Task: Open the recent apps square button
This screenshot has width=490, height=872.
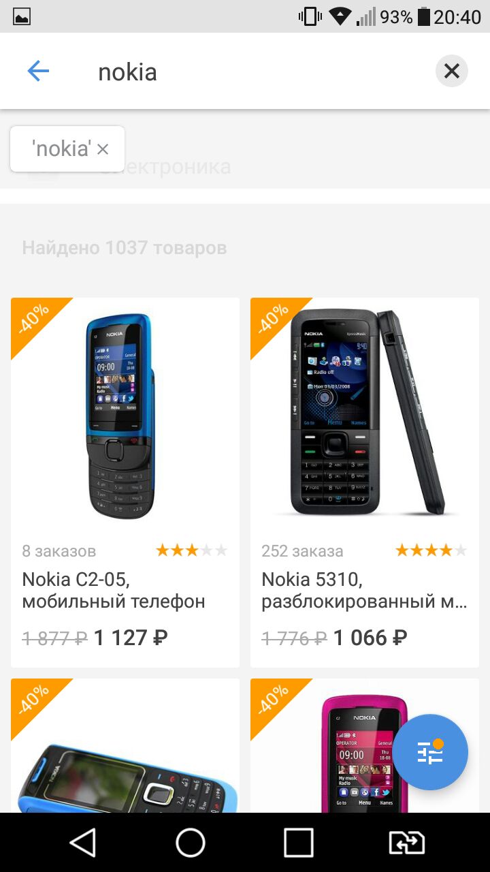Action: [299, 843]
